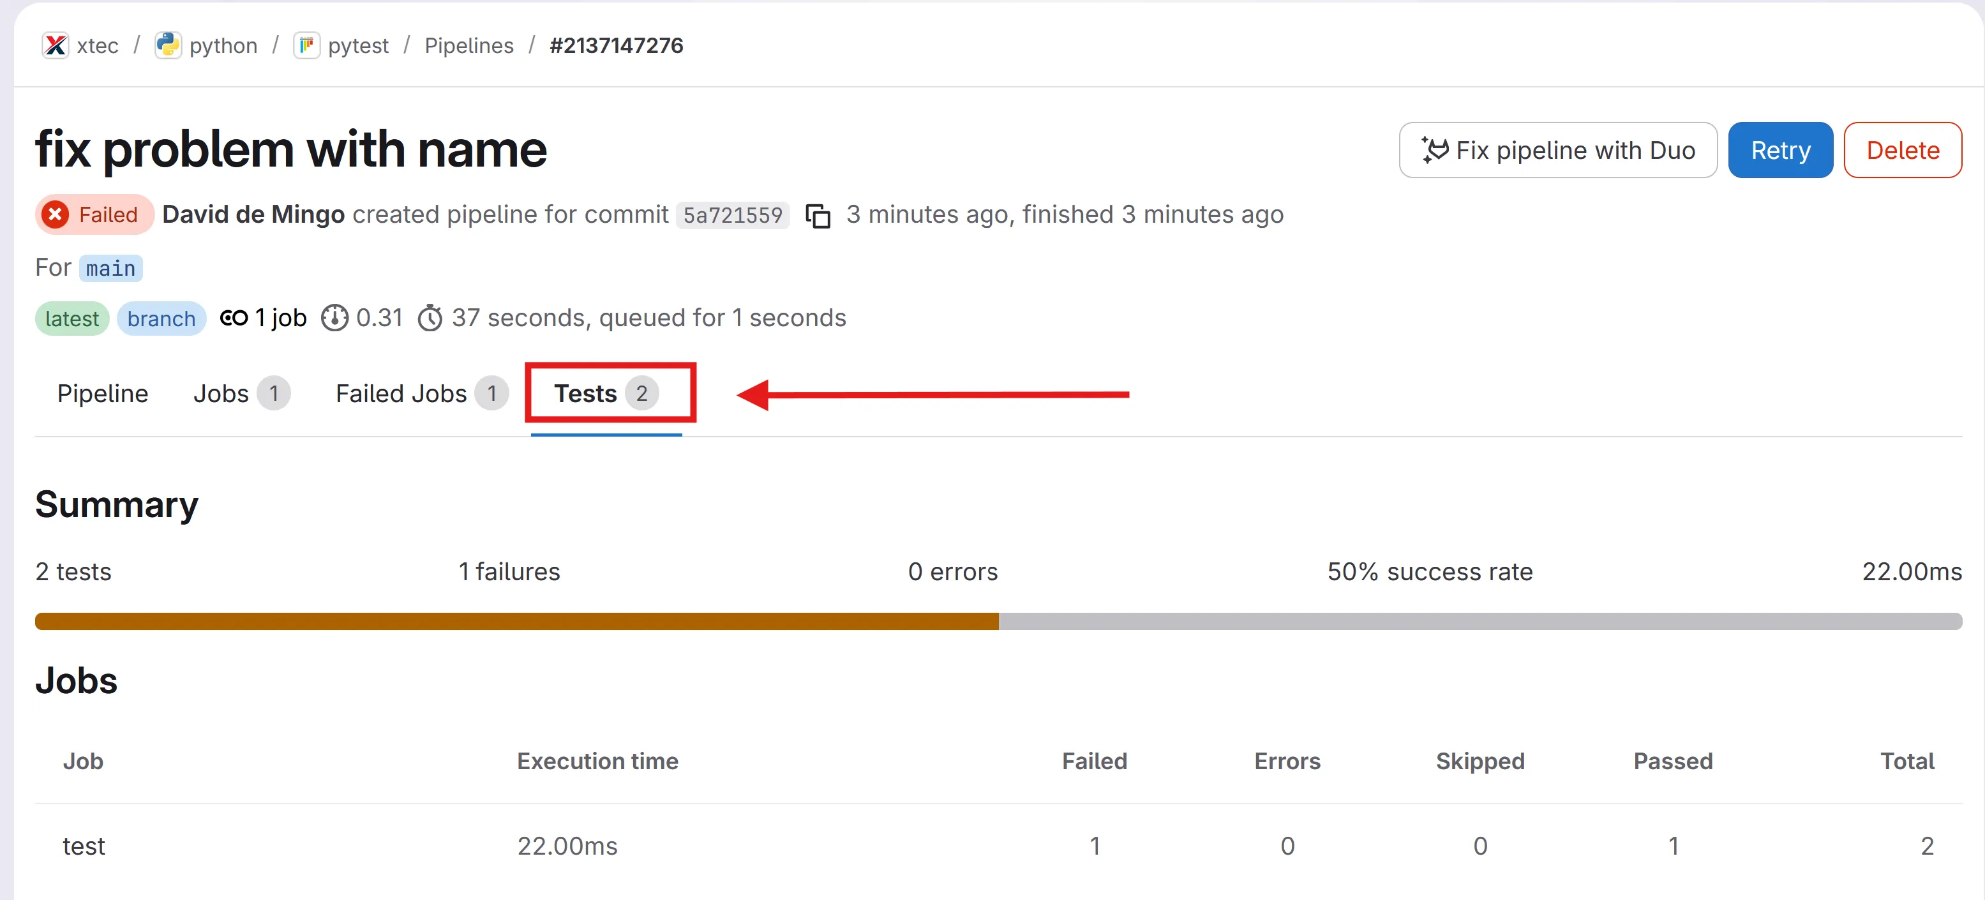Image resolution: width=1985 pixels, height=900 pixels.
Task: Click the duration stopwatch icon
Action: 430,317
